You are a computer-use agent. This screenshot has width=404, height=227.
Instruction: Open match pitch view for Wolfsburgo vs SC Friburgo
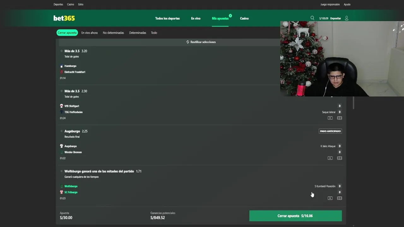pos(339,198)
